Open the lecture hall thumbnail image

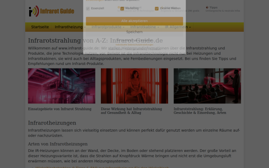tap(207, 86)
